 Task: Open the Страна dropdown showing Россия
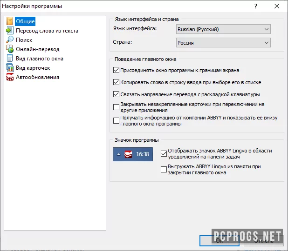[223, 43]
